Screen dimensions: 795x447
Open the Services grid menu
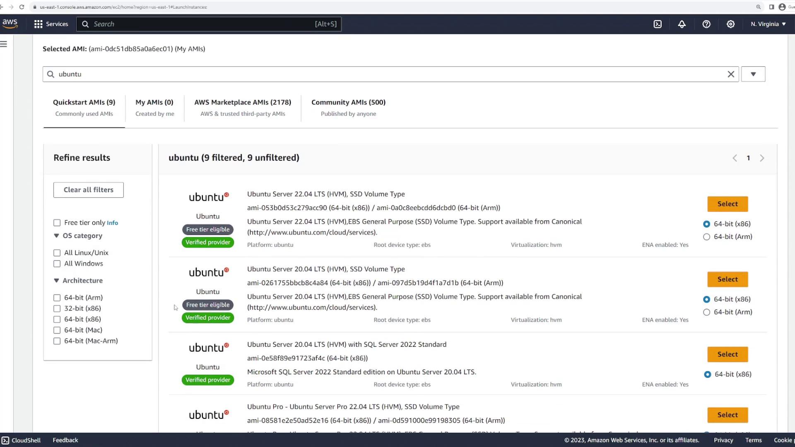pyautogui.click(x=51, y=24)
